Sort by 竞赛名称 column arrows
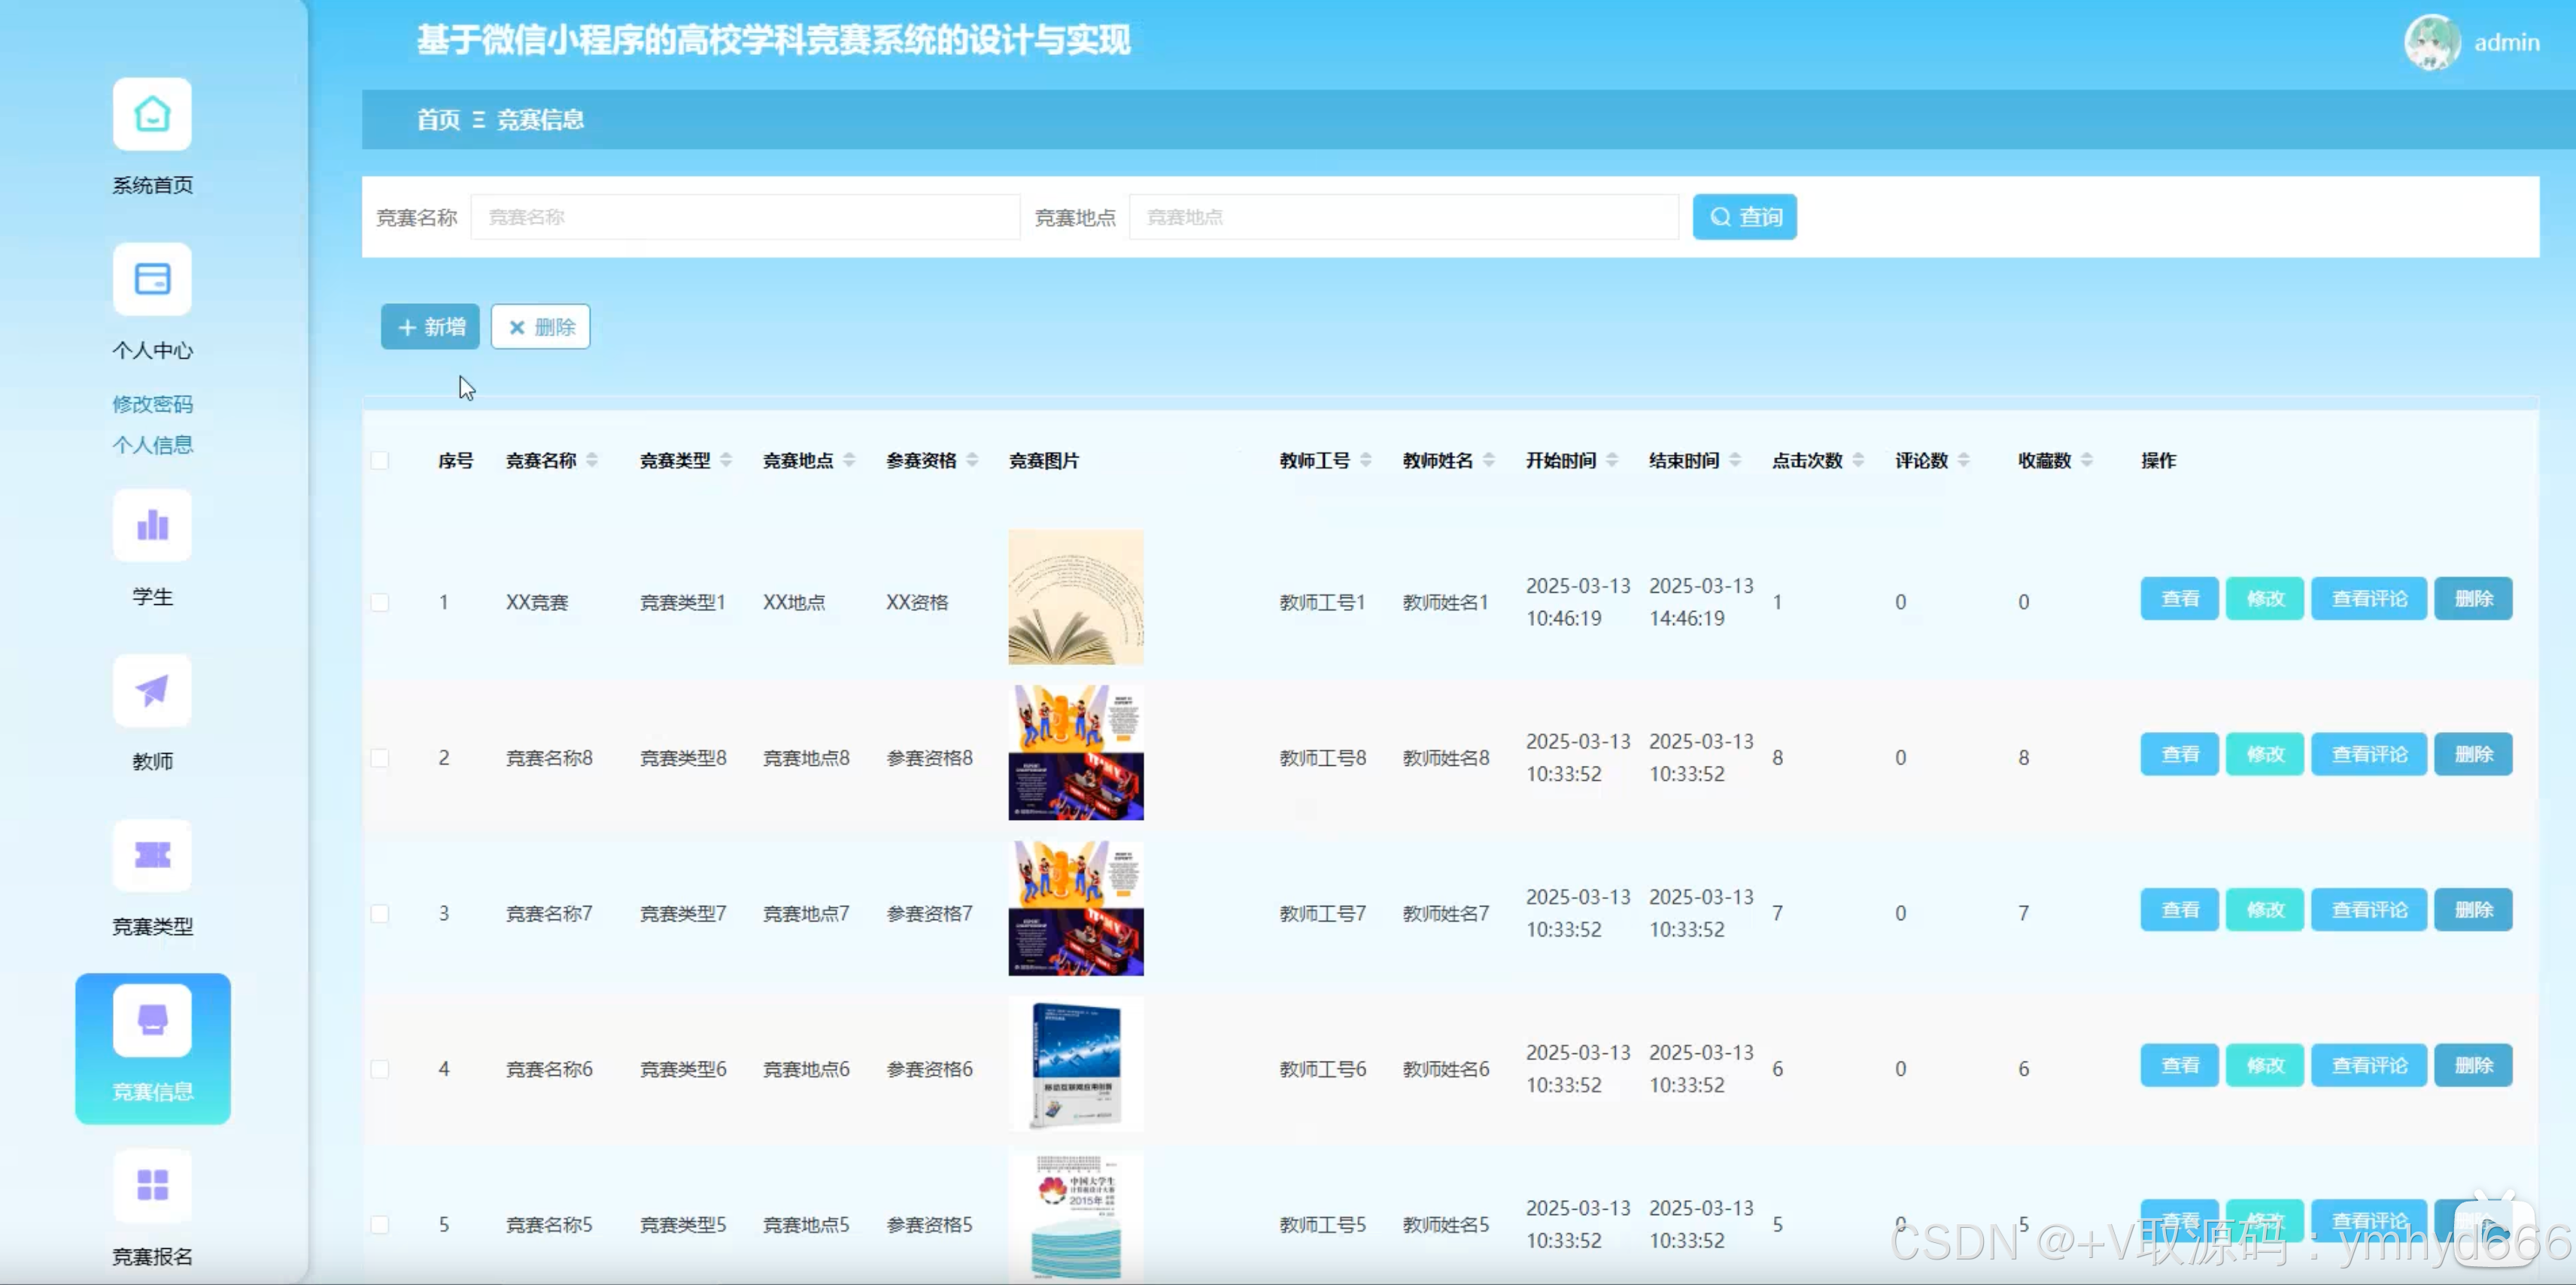This screenshot has height=1285, width=2576. coord(592,460)
